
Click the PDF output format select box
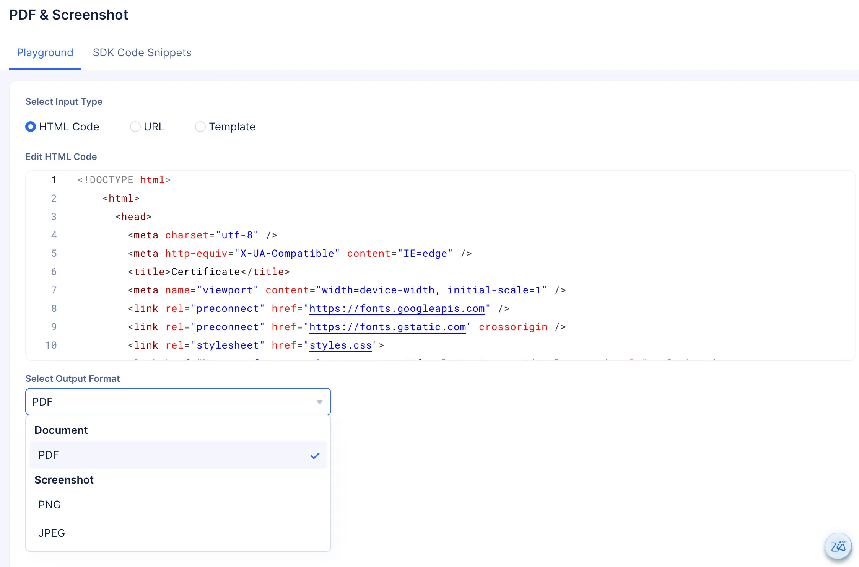(x=178, y=402)
